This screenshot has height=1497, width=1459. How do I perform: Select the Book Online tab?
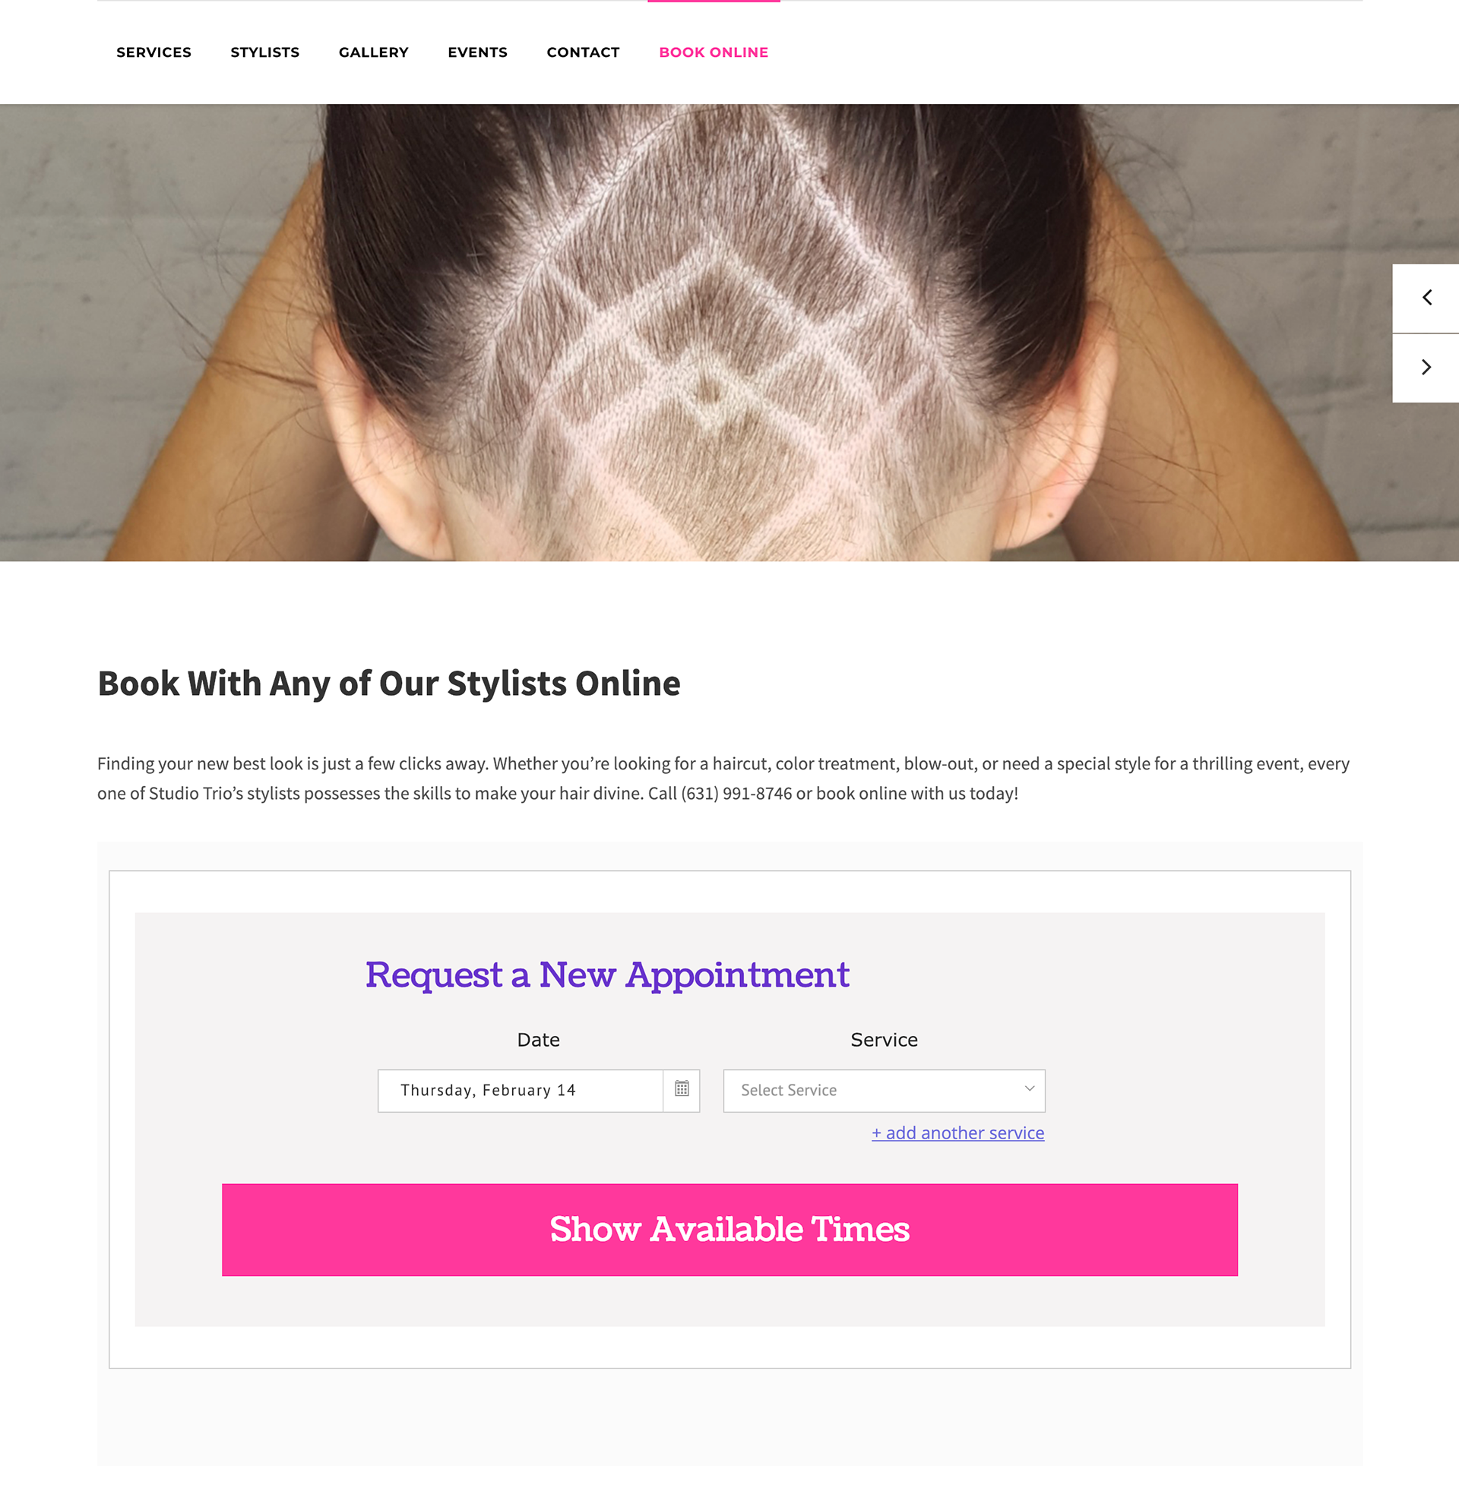(x=714, y=52)
